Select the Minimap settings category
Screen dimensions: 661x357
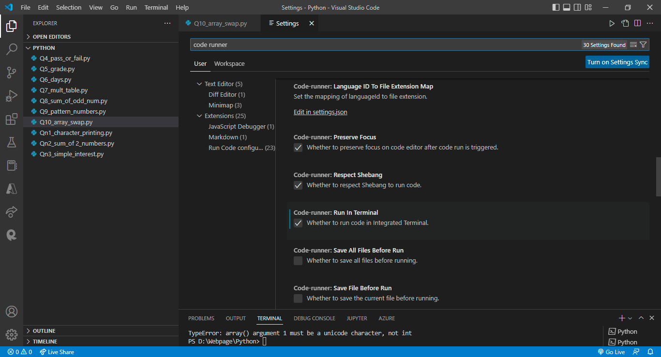coord(225,105)
